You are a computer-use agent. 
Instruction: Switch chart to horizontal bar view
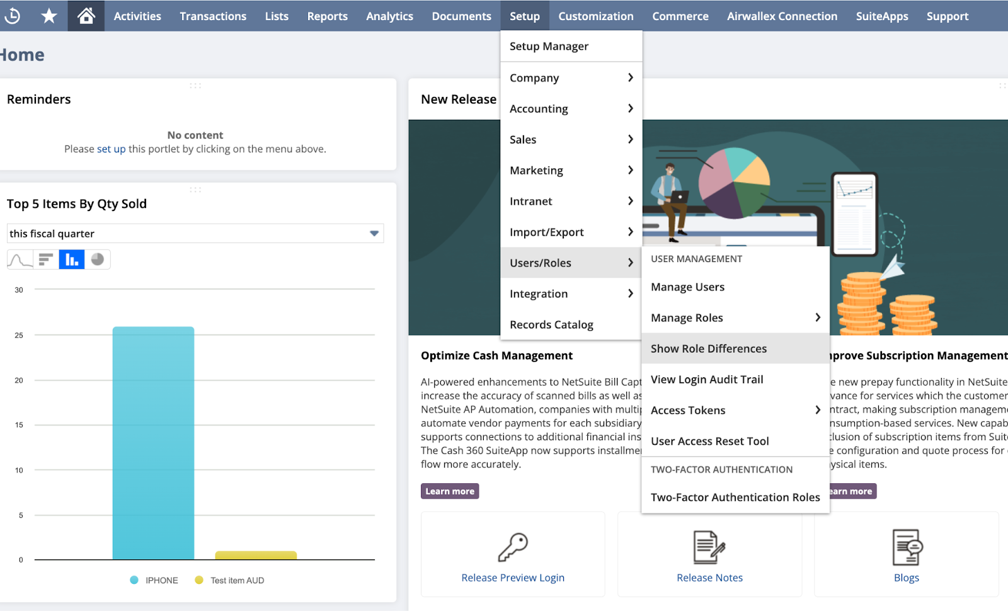pyautogui.click(x=46, y=260)
